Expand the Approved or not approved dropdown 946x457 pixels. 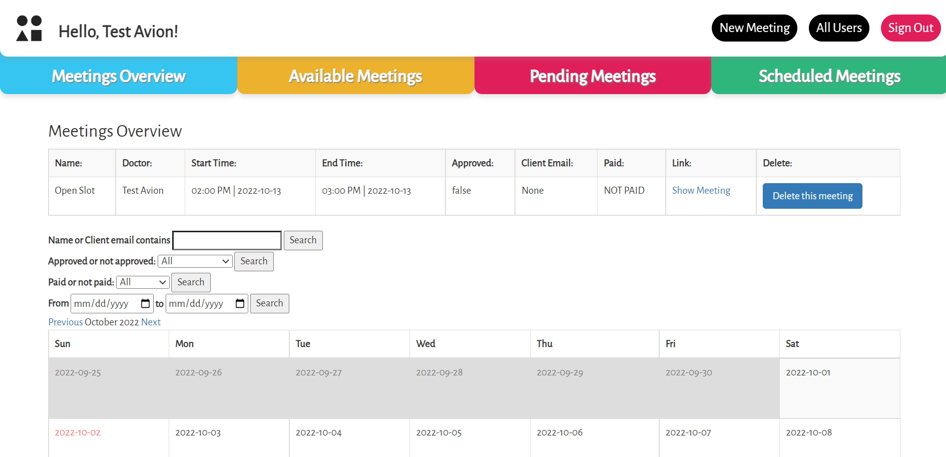point(195,261)
